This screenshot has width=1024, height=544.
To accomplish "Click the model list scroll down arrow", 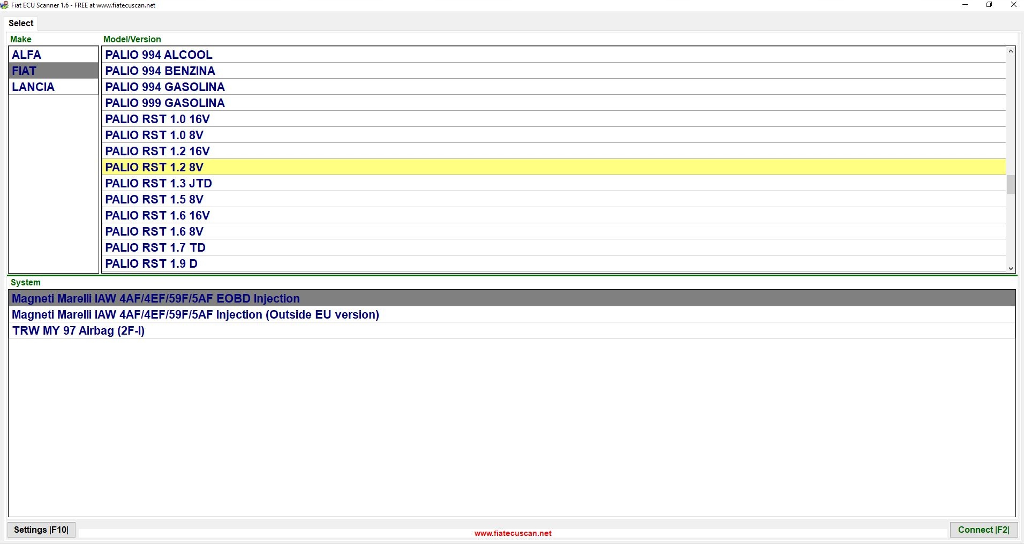I will coord(1011,269).
